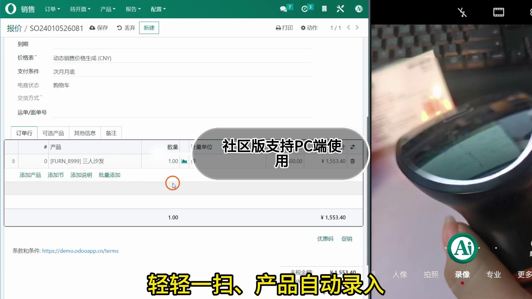532x299 pixels.
Task: Click the 批量添加 button in order line
Action: (109, 175)
